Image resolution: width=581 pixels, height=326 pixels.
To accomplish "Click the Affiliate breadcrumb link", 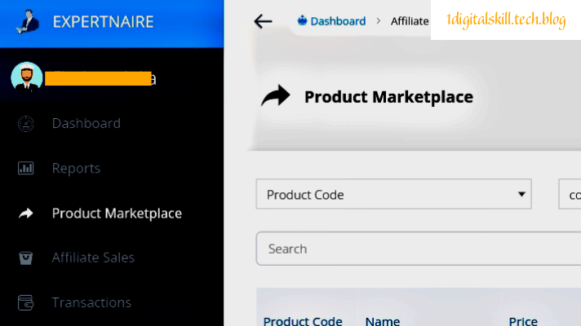I will pyautogui.click(x=410, y=21).
